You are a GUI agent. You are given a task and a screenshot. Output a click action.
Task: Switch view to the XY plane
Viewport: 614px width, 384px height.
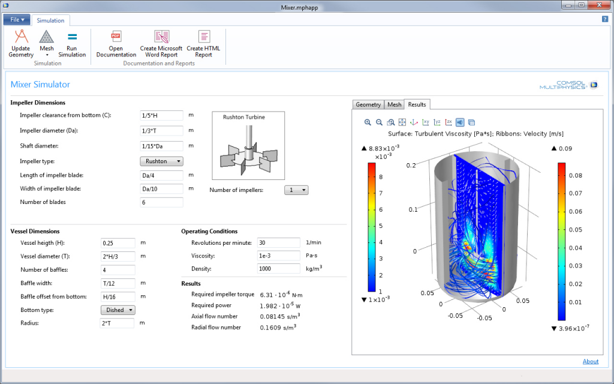[426, 122]
